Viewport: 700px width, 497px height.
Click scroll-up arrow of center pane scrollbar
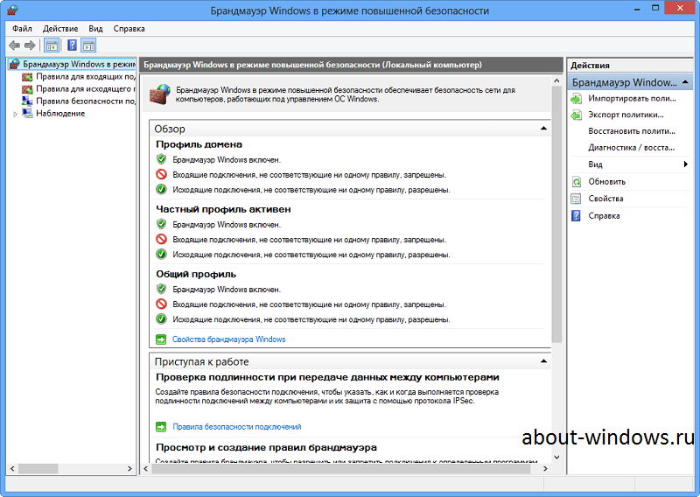pos(556,80)
